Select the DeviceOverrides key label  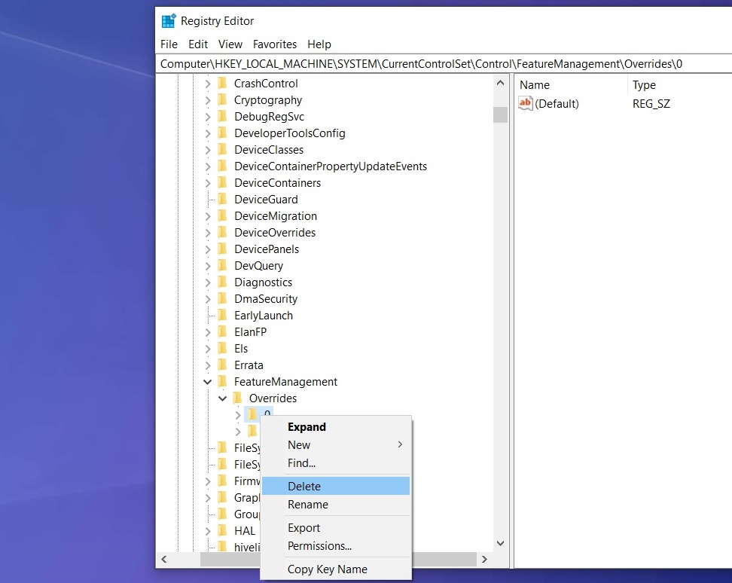click(275, 233)
